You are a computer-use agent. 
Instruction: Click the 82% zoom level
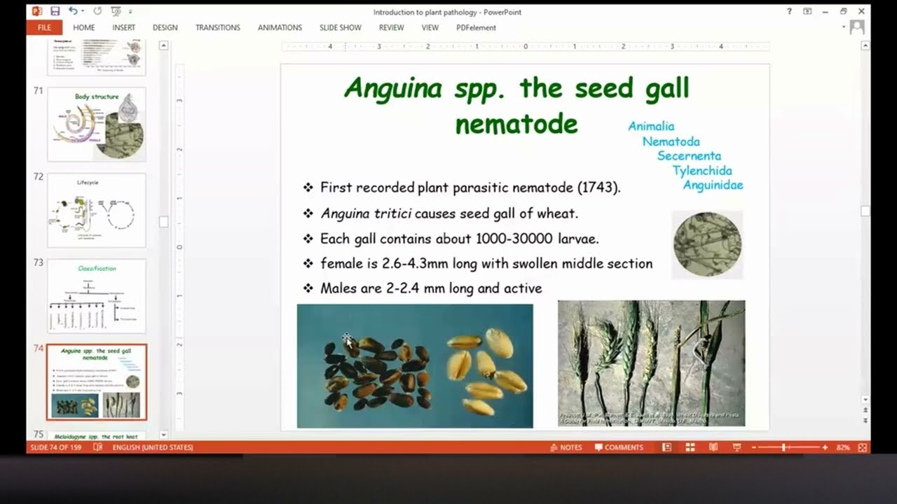pos(843,447)
